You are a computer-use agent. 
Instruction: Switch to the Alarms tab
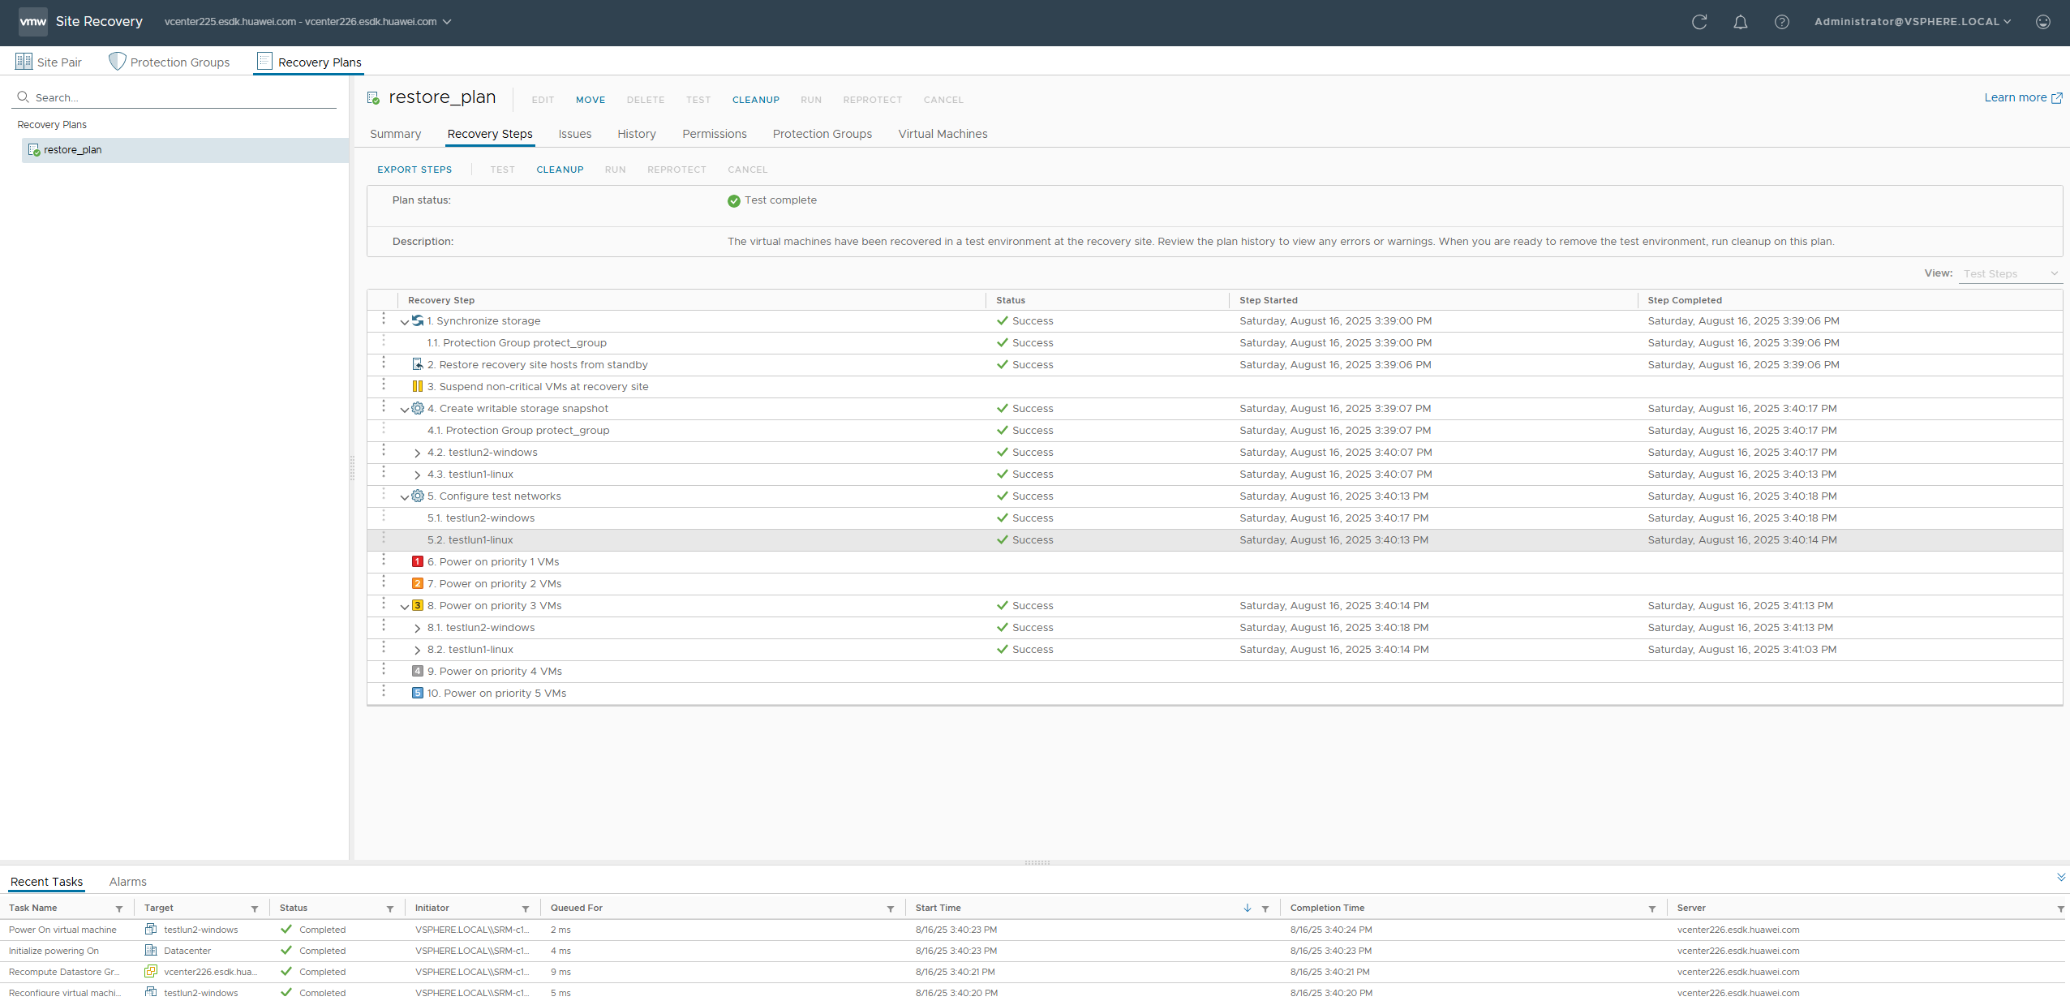[x=128, y=882]
